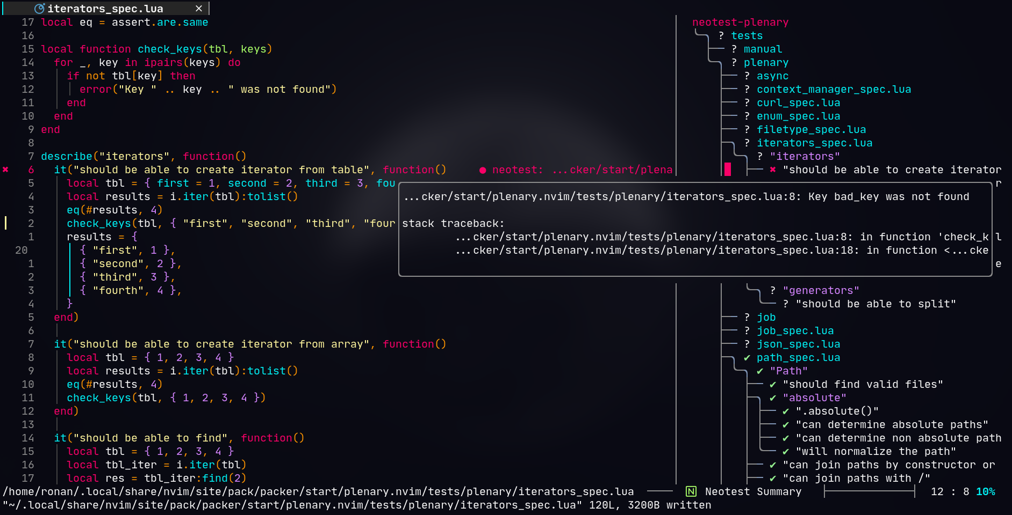
Task: Click the green check beside "absolute"
Action: [773, 398]
